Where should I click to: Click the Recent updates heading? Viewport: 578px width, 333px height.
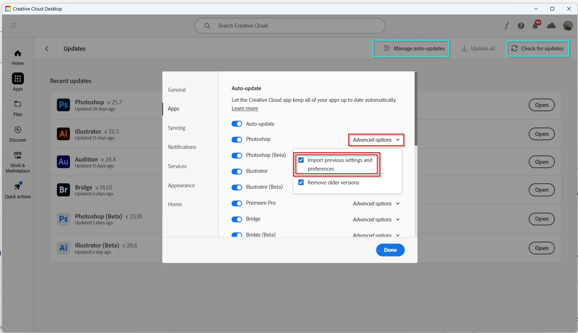pyautogui.click(x=71, y=81)
